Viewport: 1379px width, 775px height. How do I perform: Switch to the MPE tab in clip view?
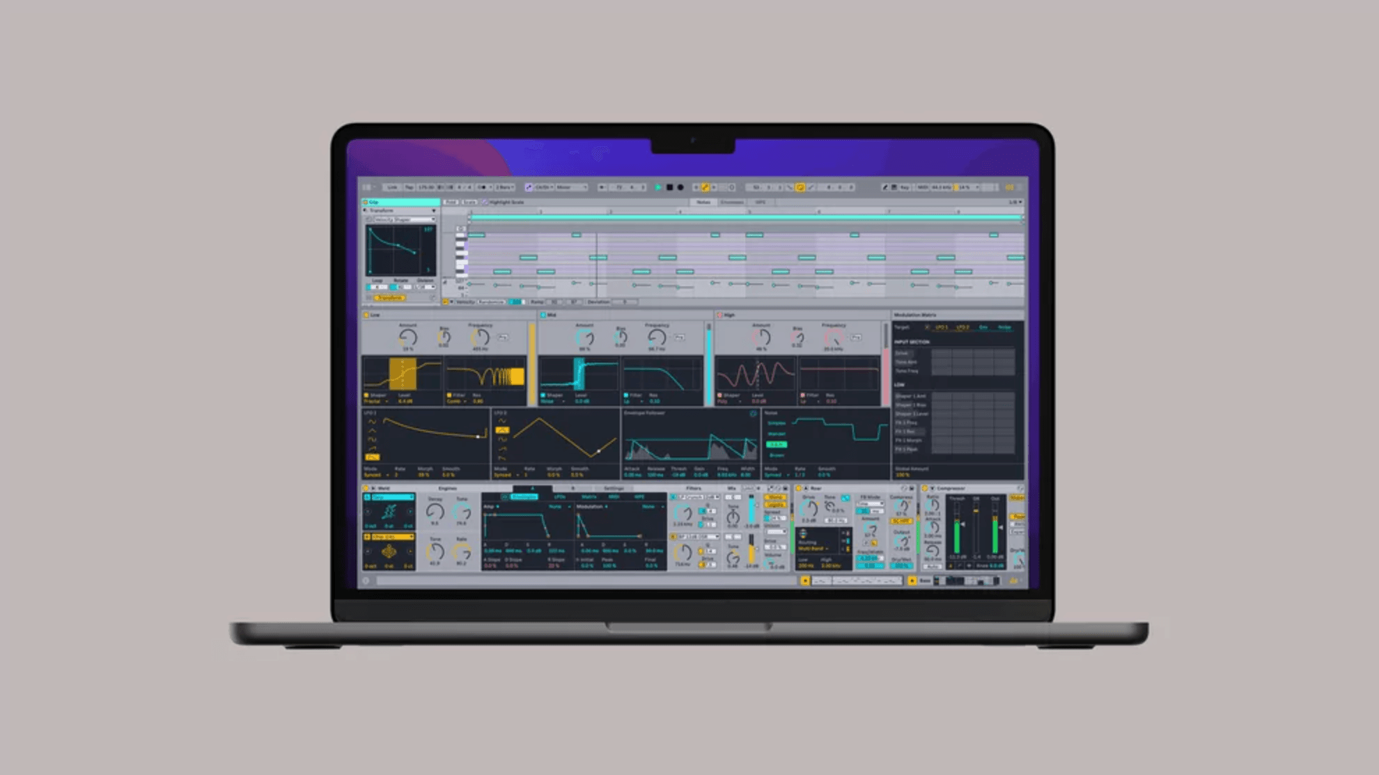(x=761, y=202)
